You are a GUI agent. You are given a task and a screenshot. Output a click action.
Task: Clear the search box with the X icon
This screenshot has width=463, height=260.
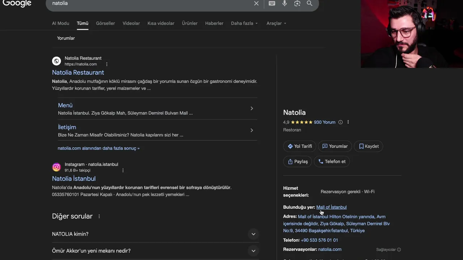coord(256,3)
